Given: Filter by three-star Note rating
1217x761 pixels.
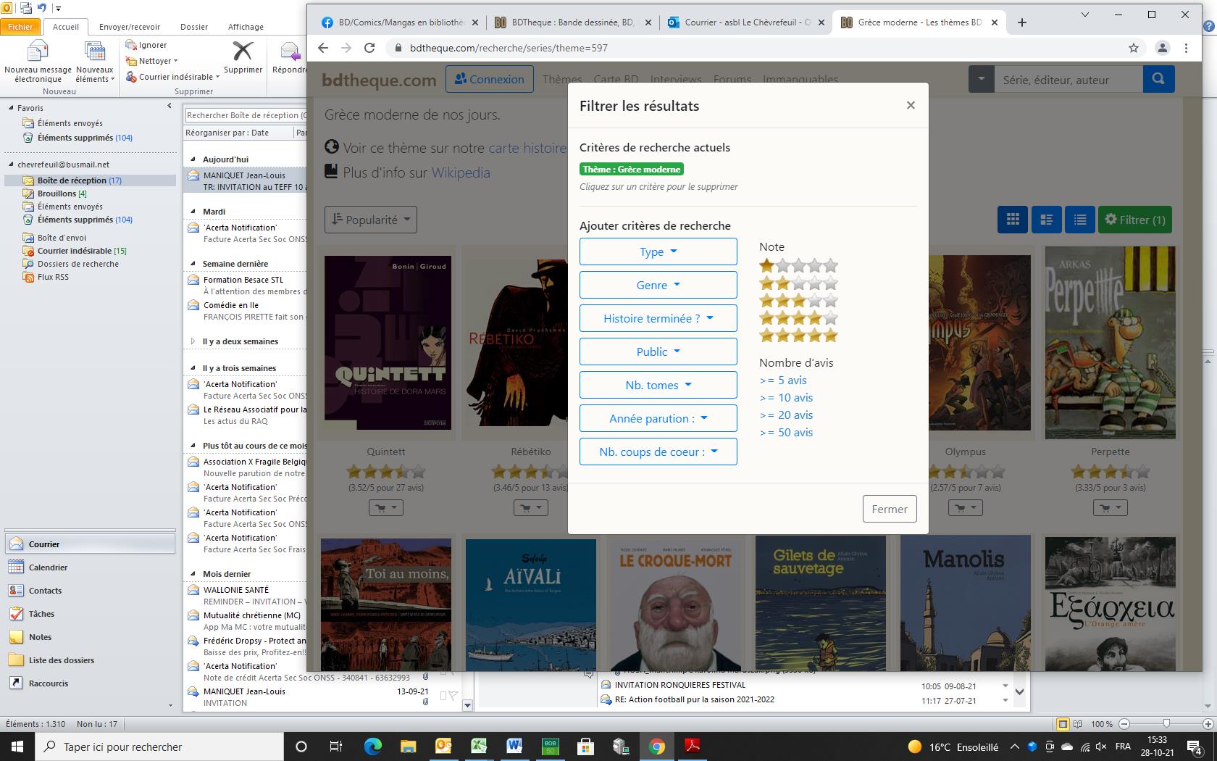Looking at the screenshot, I should (798, 301).
